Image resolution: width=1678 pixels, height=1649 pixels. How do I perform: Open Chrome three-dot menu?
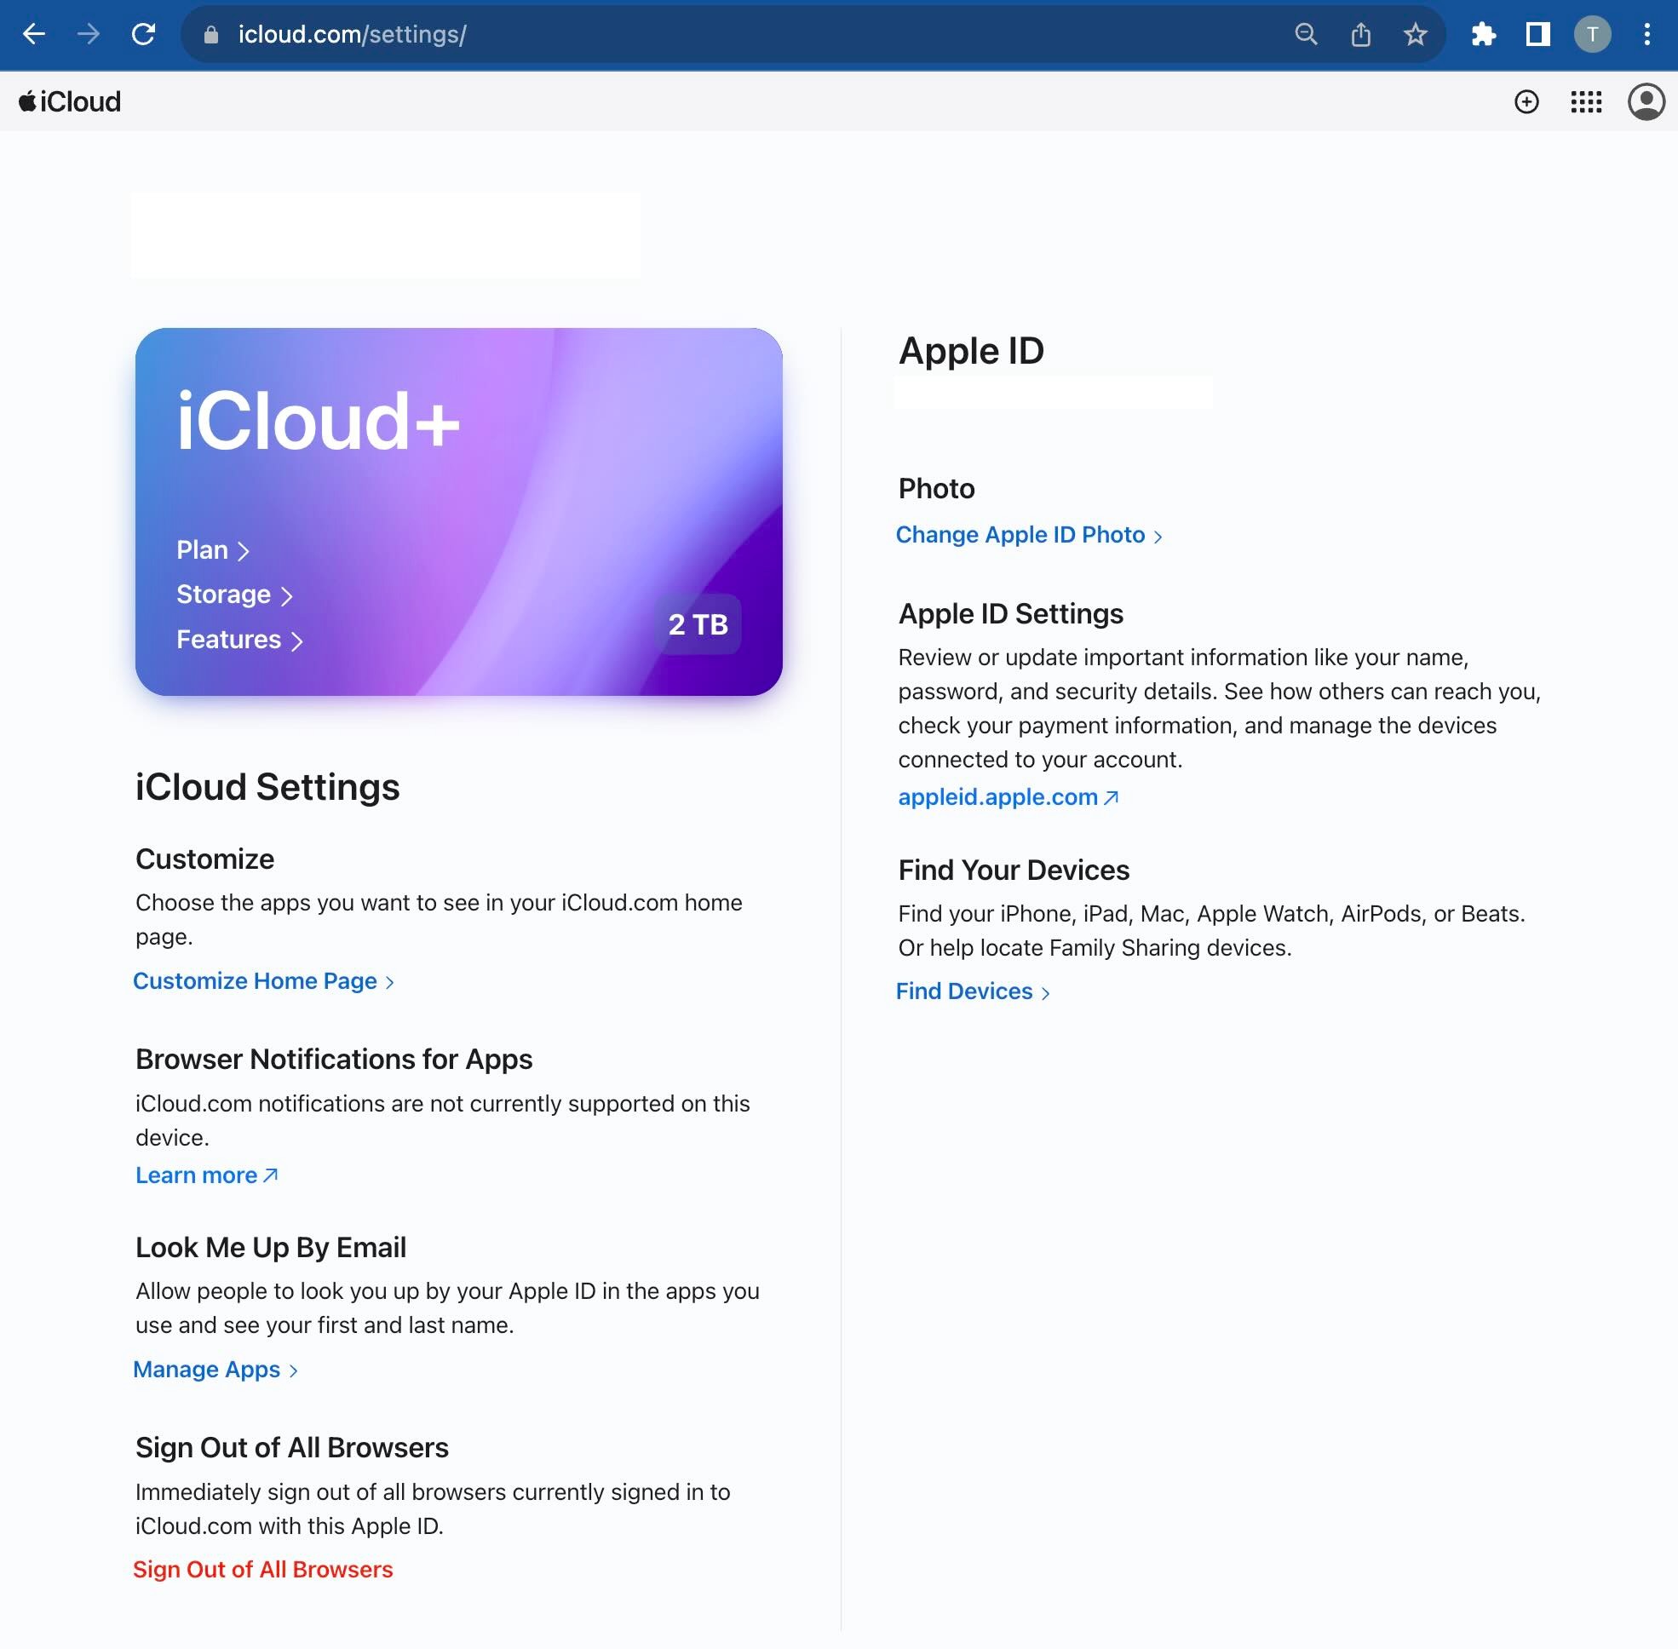pos(1646,35)
